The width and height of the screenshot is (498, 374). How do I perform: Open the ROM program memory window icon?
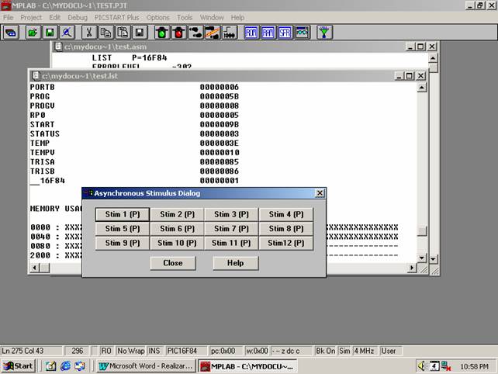point(251,33)
